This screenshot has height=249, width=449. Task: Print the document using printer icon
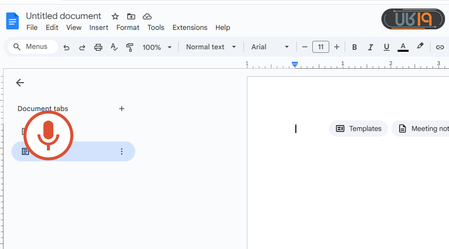[98, 47]
